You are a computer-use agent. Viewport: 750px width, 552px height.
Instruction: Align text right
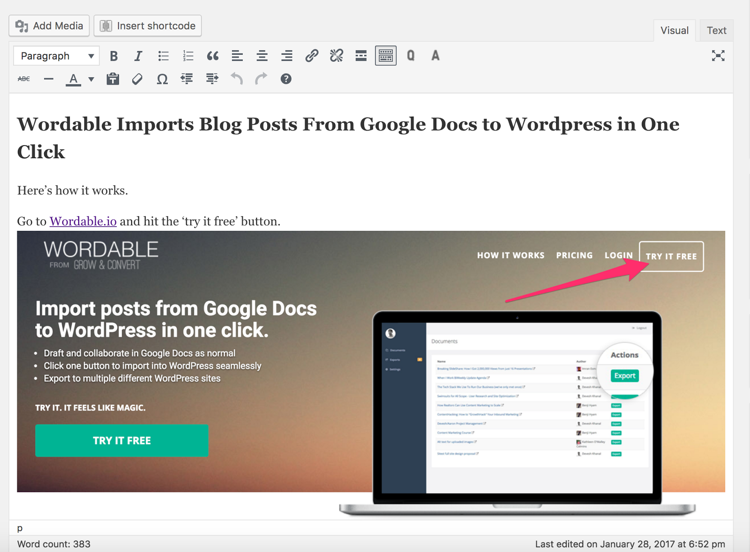(x=287, y=56)
